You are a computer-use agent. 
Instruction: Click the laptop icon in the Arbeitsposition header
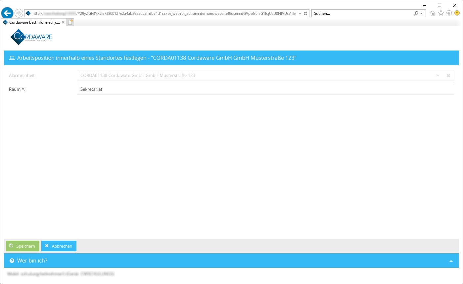click(12, 58)
